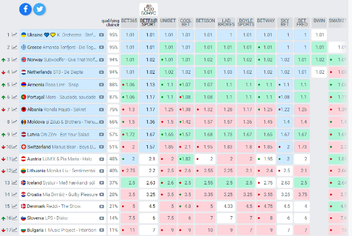The image size is (352, 236).
Task: Show the odds trend graph for Armenia
Action: [14, 84]
